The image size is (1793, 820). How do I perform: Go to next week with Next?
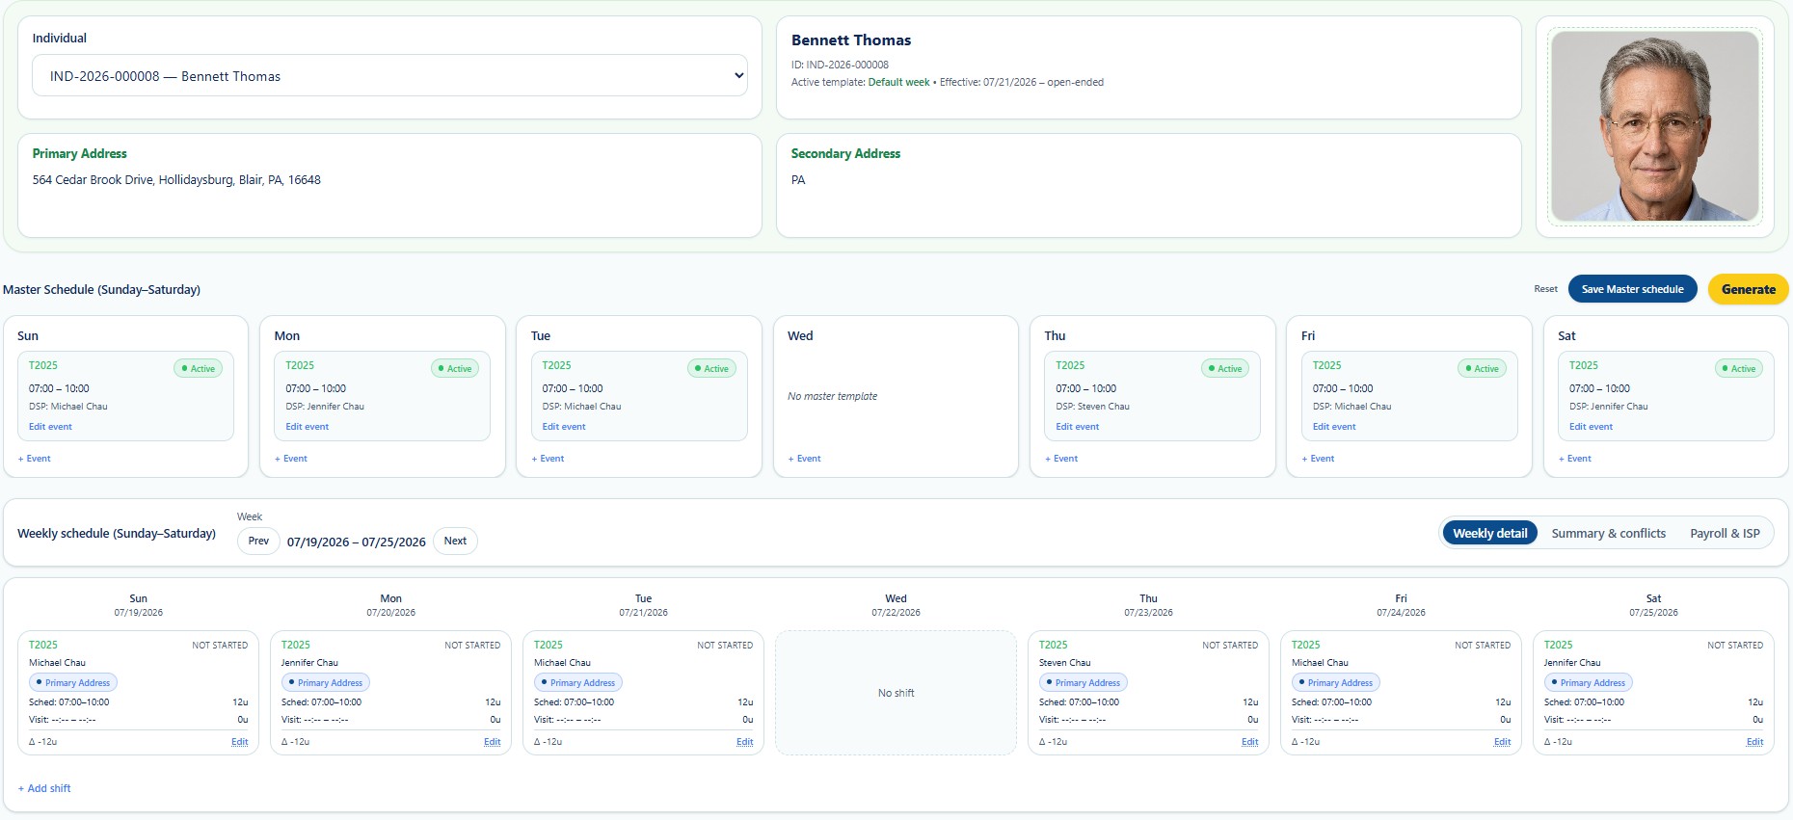click(x=455, y=541)
